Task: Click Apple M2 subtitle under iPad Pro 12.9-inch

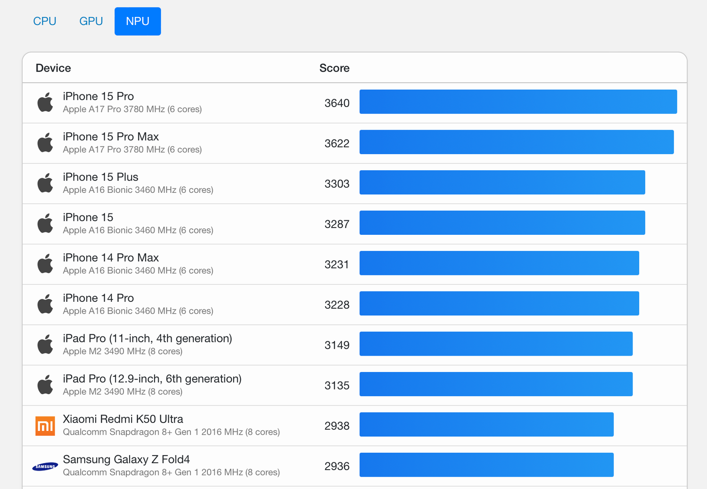Action: click(123, 392)
